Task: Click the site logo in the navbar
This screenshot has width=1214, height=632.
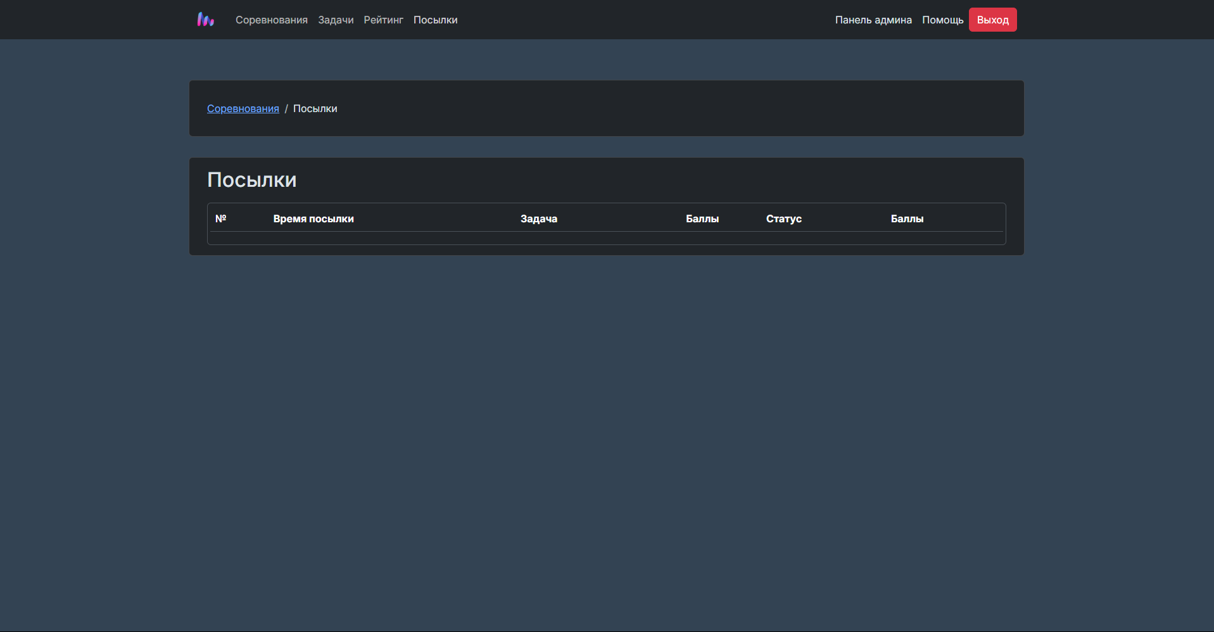Action: (x=206, y=20)
